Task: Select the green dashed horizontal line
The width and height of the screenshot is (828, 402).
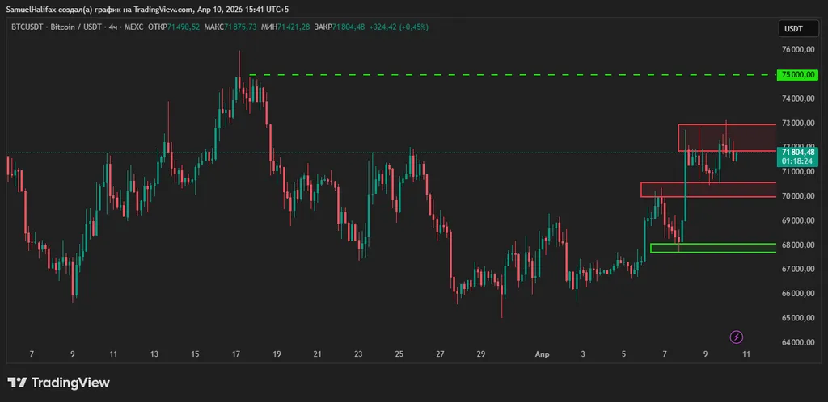Action: coord(485,75)
